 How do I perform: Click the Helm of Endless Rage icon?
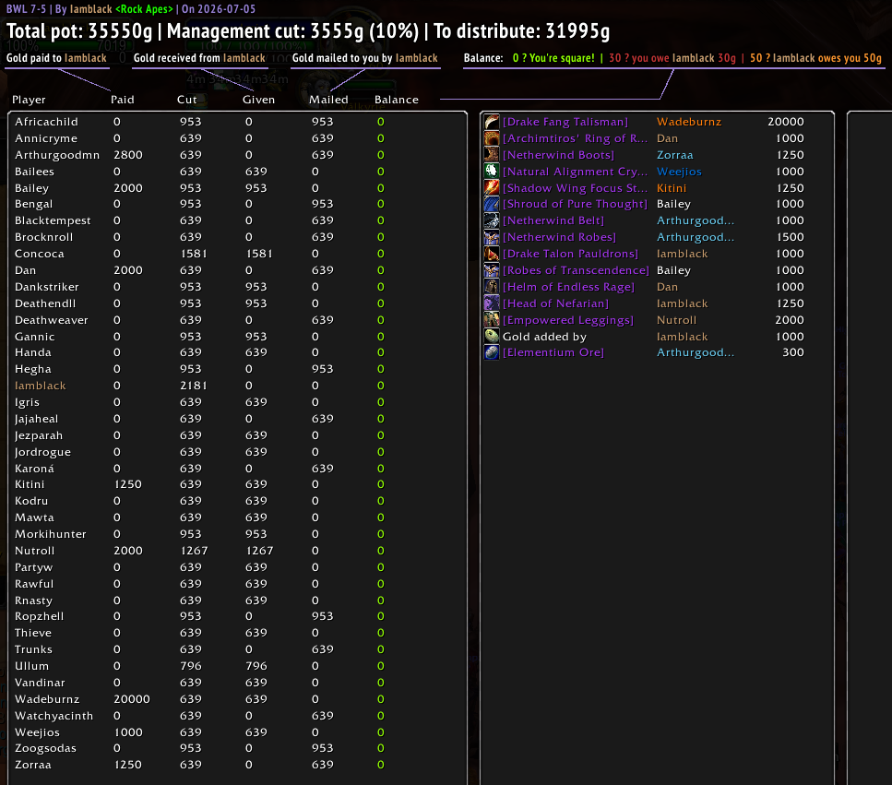click(492, 287)
